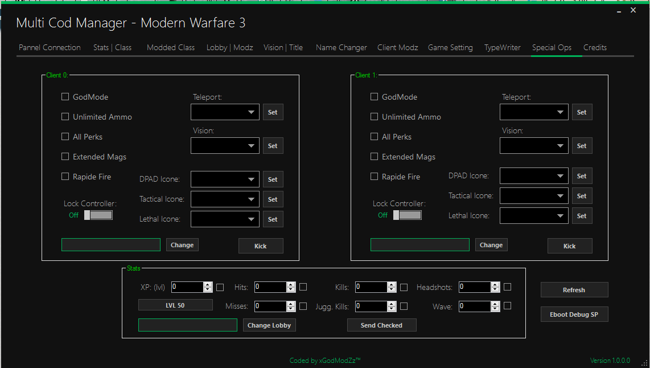
Task: Open the Credits tab
Action: [x=595, y=48]
